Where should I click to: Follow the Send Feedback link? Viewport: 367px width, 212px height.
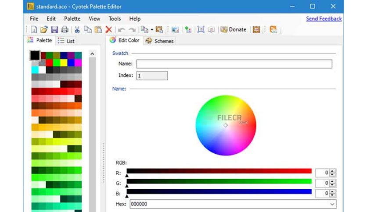pos(324,19)
